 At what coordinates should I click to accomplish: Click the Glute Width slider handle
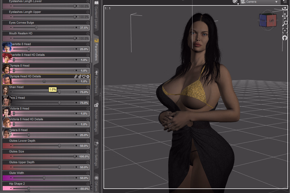44,178
